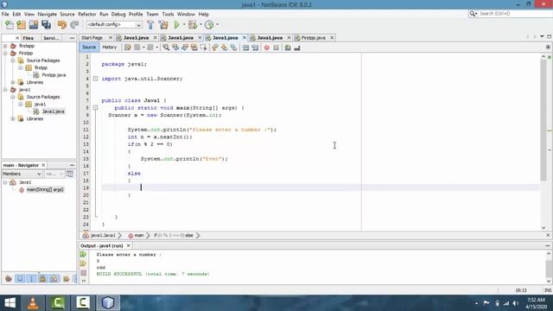Screen dimensions: 553x311
Task: Switch to the Services panel tab
Action: pos(52,38)
